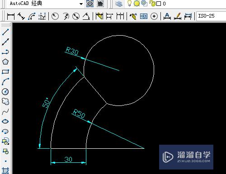Select the 50° angular dimension text

click(46, 102)
